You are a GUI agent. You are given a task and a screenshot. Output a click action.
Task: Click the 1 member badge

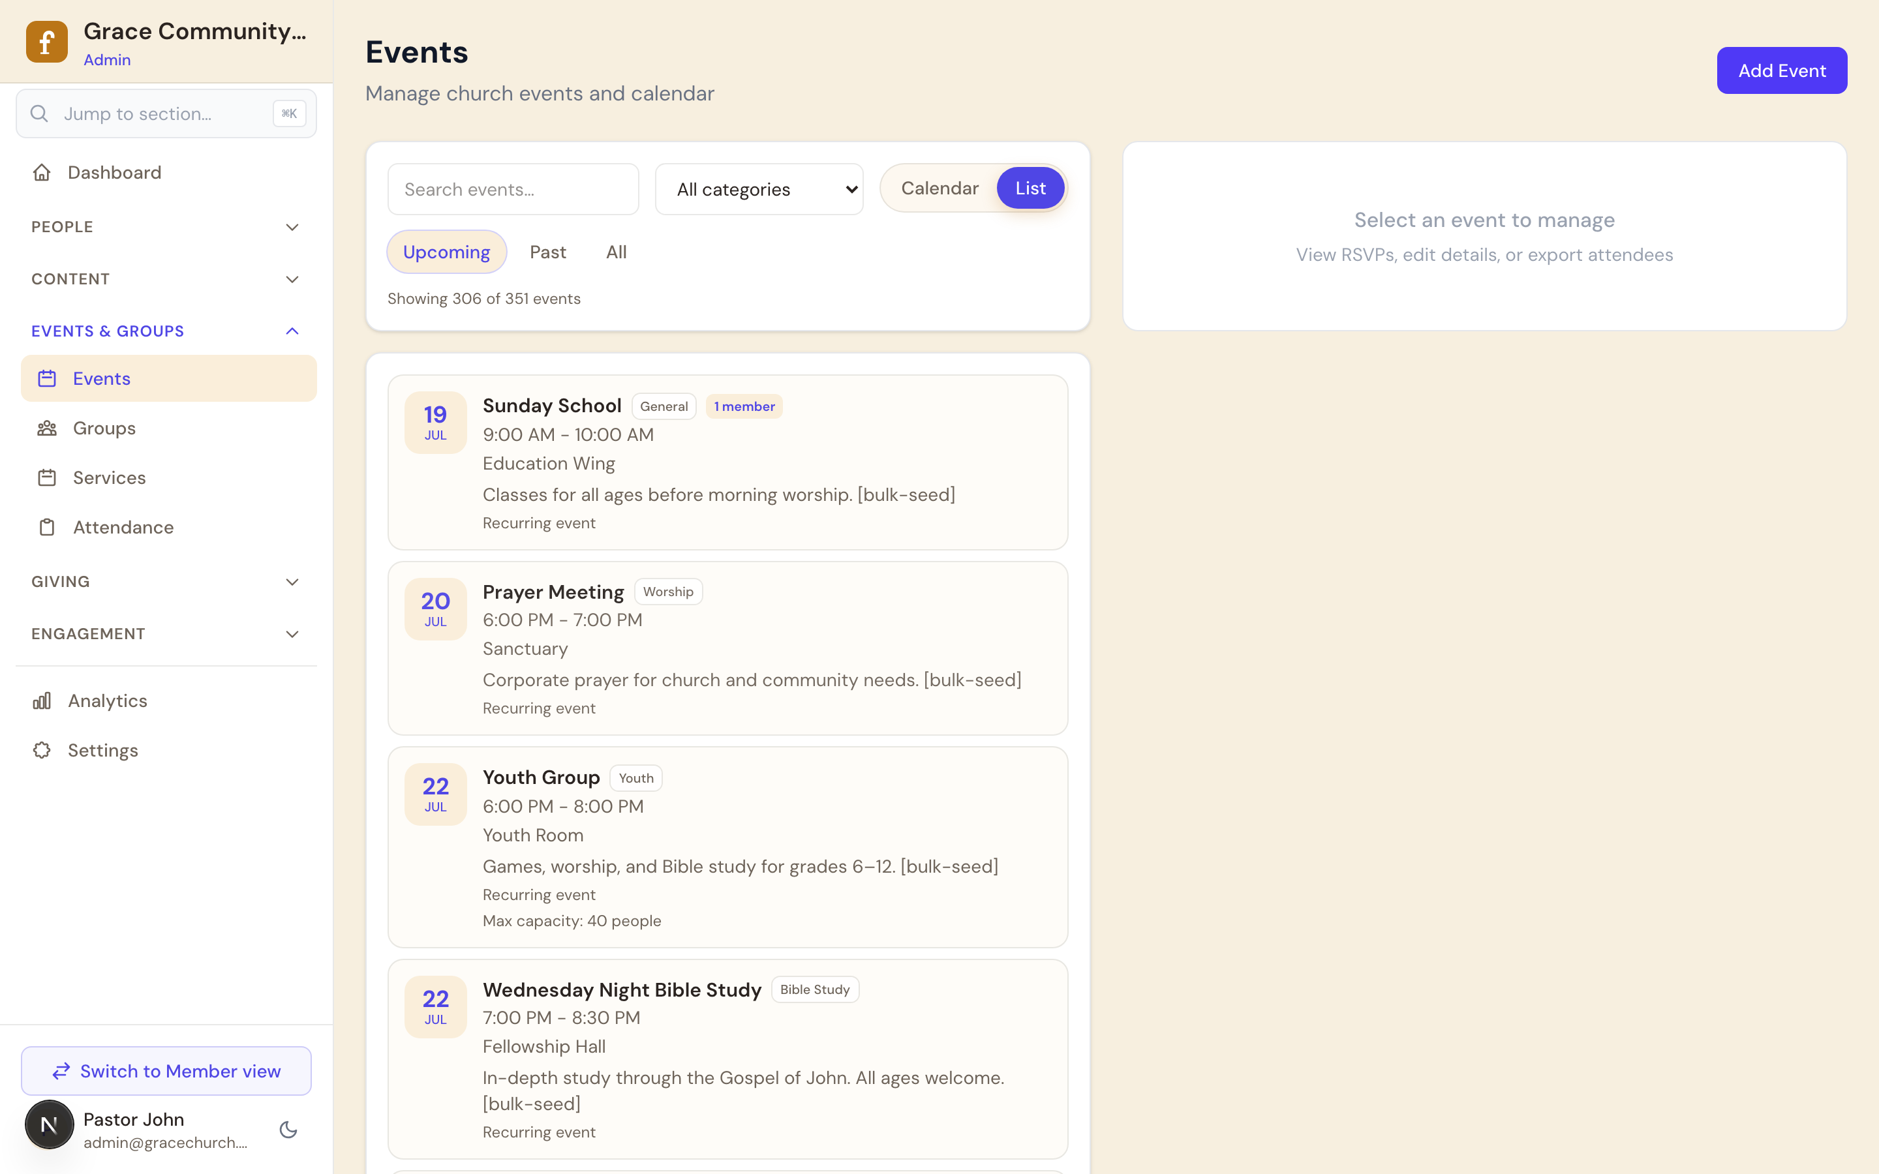(x=744, y=406)
